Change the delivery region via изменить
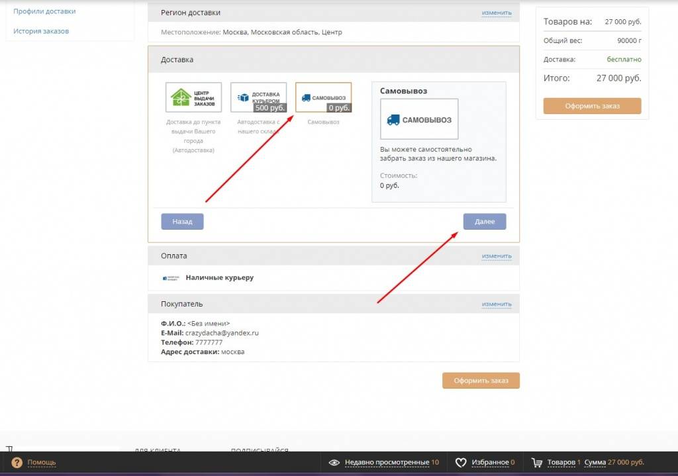The height and width of the screenshot is (476, 678). pos(496,13)
